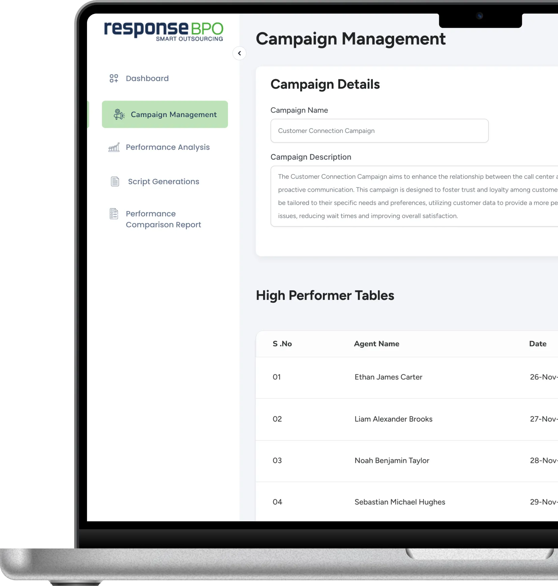Click the 28-Nov date cell
558x586 pixels.
click(x=544, y=461)
